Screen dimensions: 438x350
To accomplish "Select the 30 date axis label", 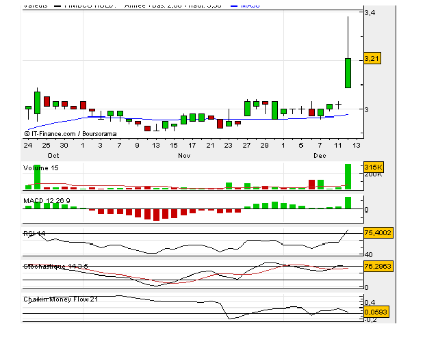I will click(64, 146).
